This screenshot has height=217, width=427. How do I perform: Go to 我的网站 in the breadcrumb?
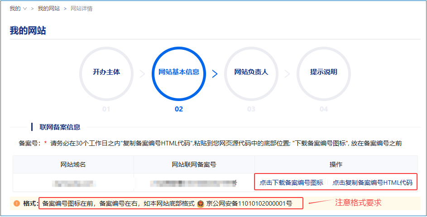[48, 9]
